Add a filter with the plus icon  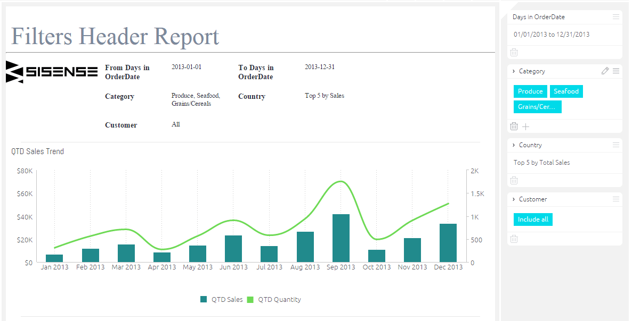(x=525, y=126)
